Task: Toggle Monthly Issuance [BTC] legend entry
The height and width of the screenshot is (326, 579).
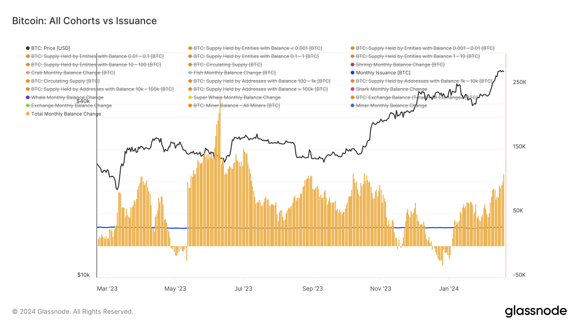Action: click(x=383, y=73)
